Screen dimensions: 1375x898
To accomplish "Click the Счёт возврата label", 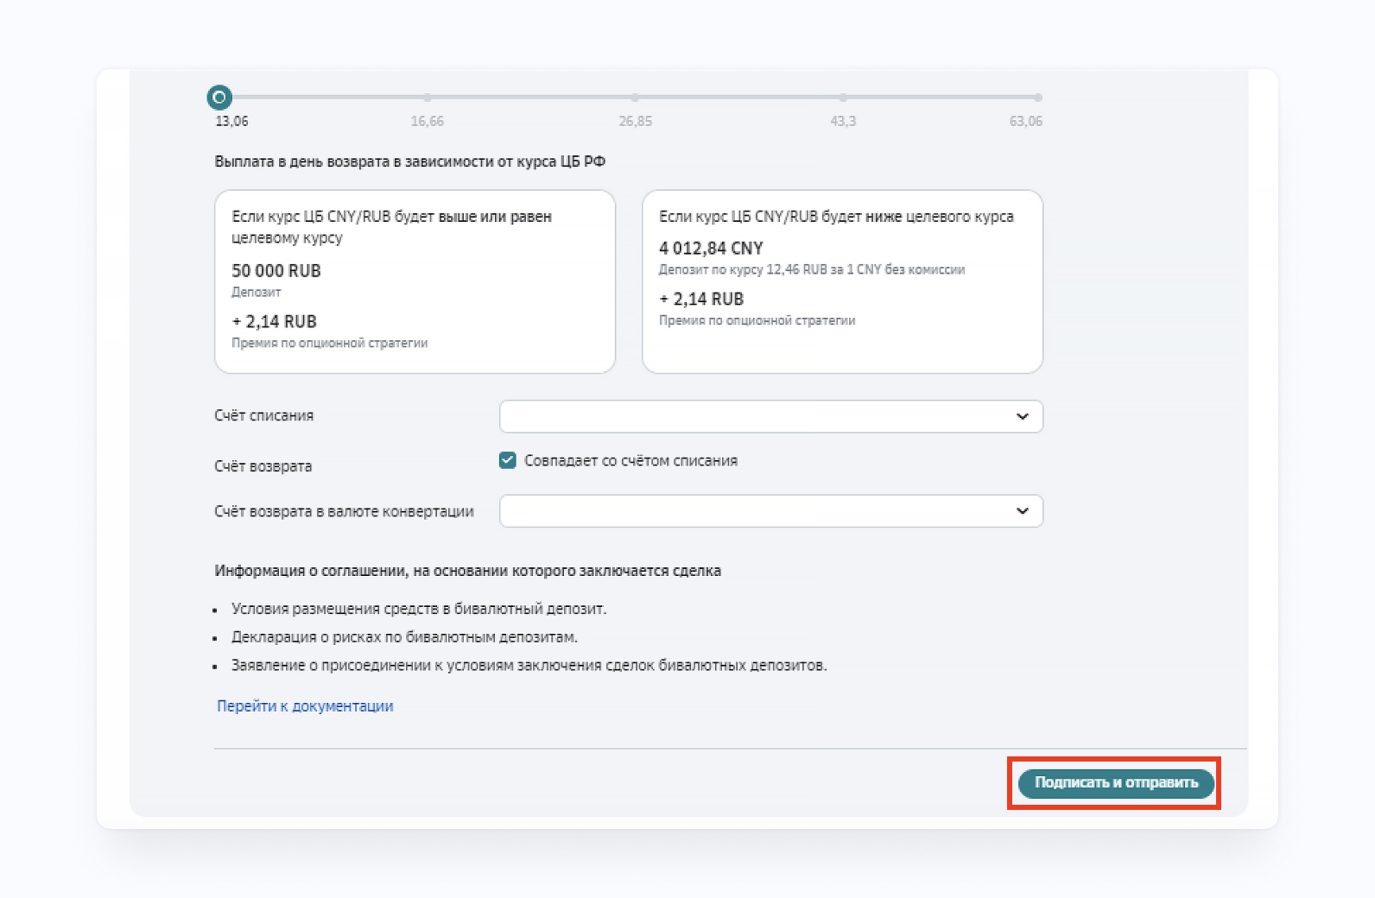I will tap(263, 466).
